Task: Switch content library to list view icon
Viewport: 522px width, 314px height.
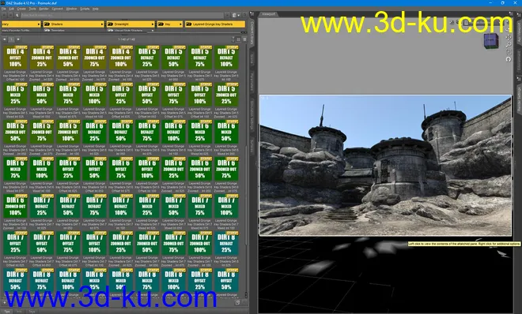Action: [244, 39]
